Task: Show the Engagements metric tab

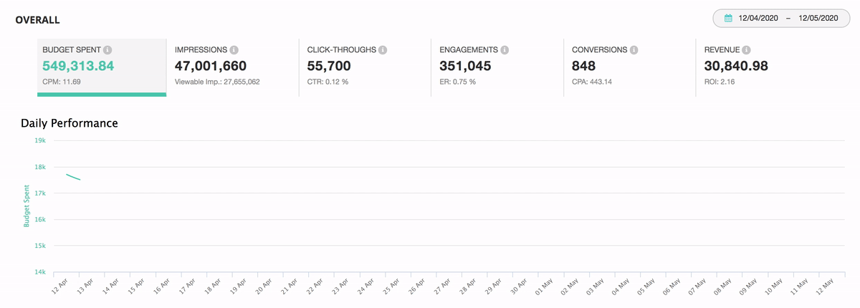Action: coord(497,67)
